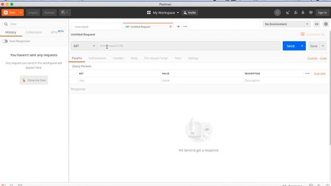Click the Save button
This screenshot has height=186, width=331.
point(313,46)
